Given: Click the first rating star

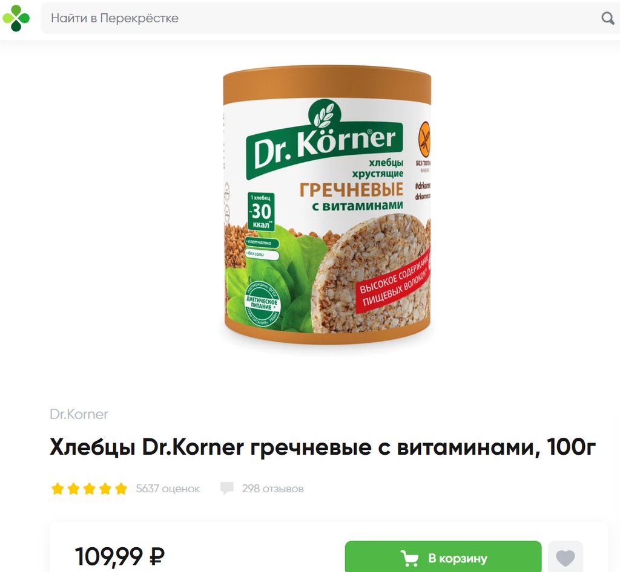Looking at the screenshot, I should pos(58,489).
